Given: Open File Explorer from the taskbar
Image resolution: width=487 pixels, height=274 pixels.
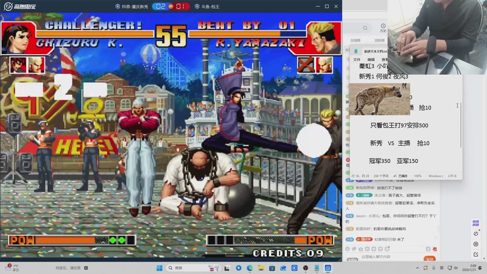Looking at the screenshot, I should [x=261, y=268].
